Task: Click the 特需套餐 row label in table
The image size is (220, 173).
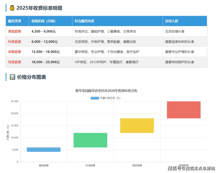Action: coord(15,62)
